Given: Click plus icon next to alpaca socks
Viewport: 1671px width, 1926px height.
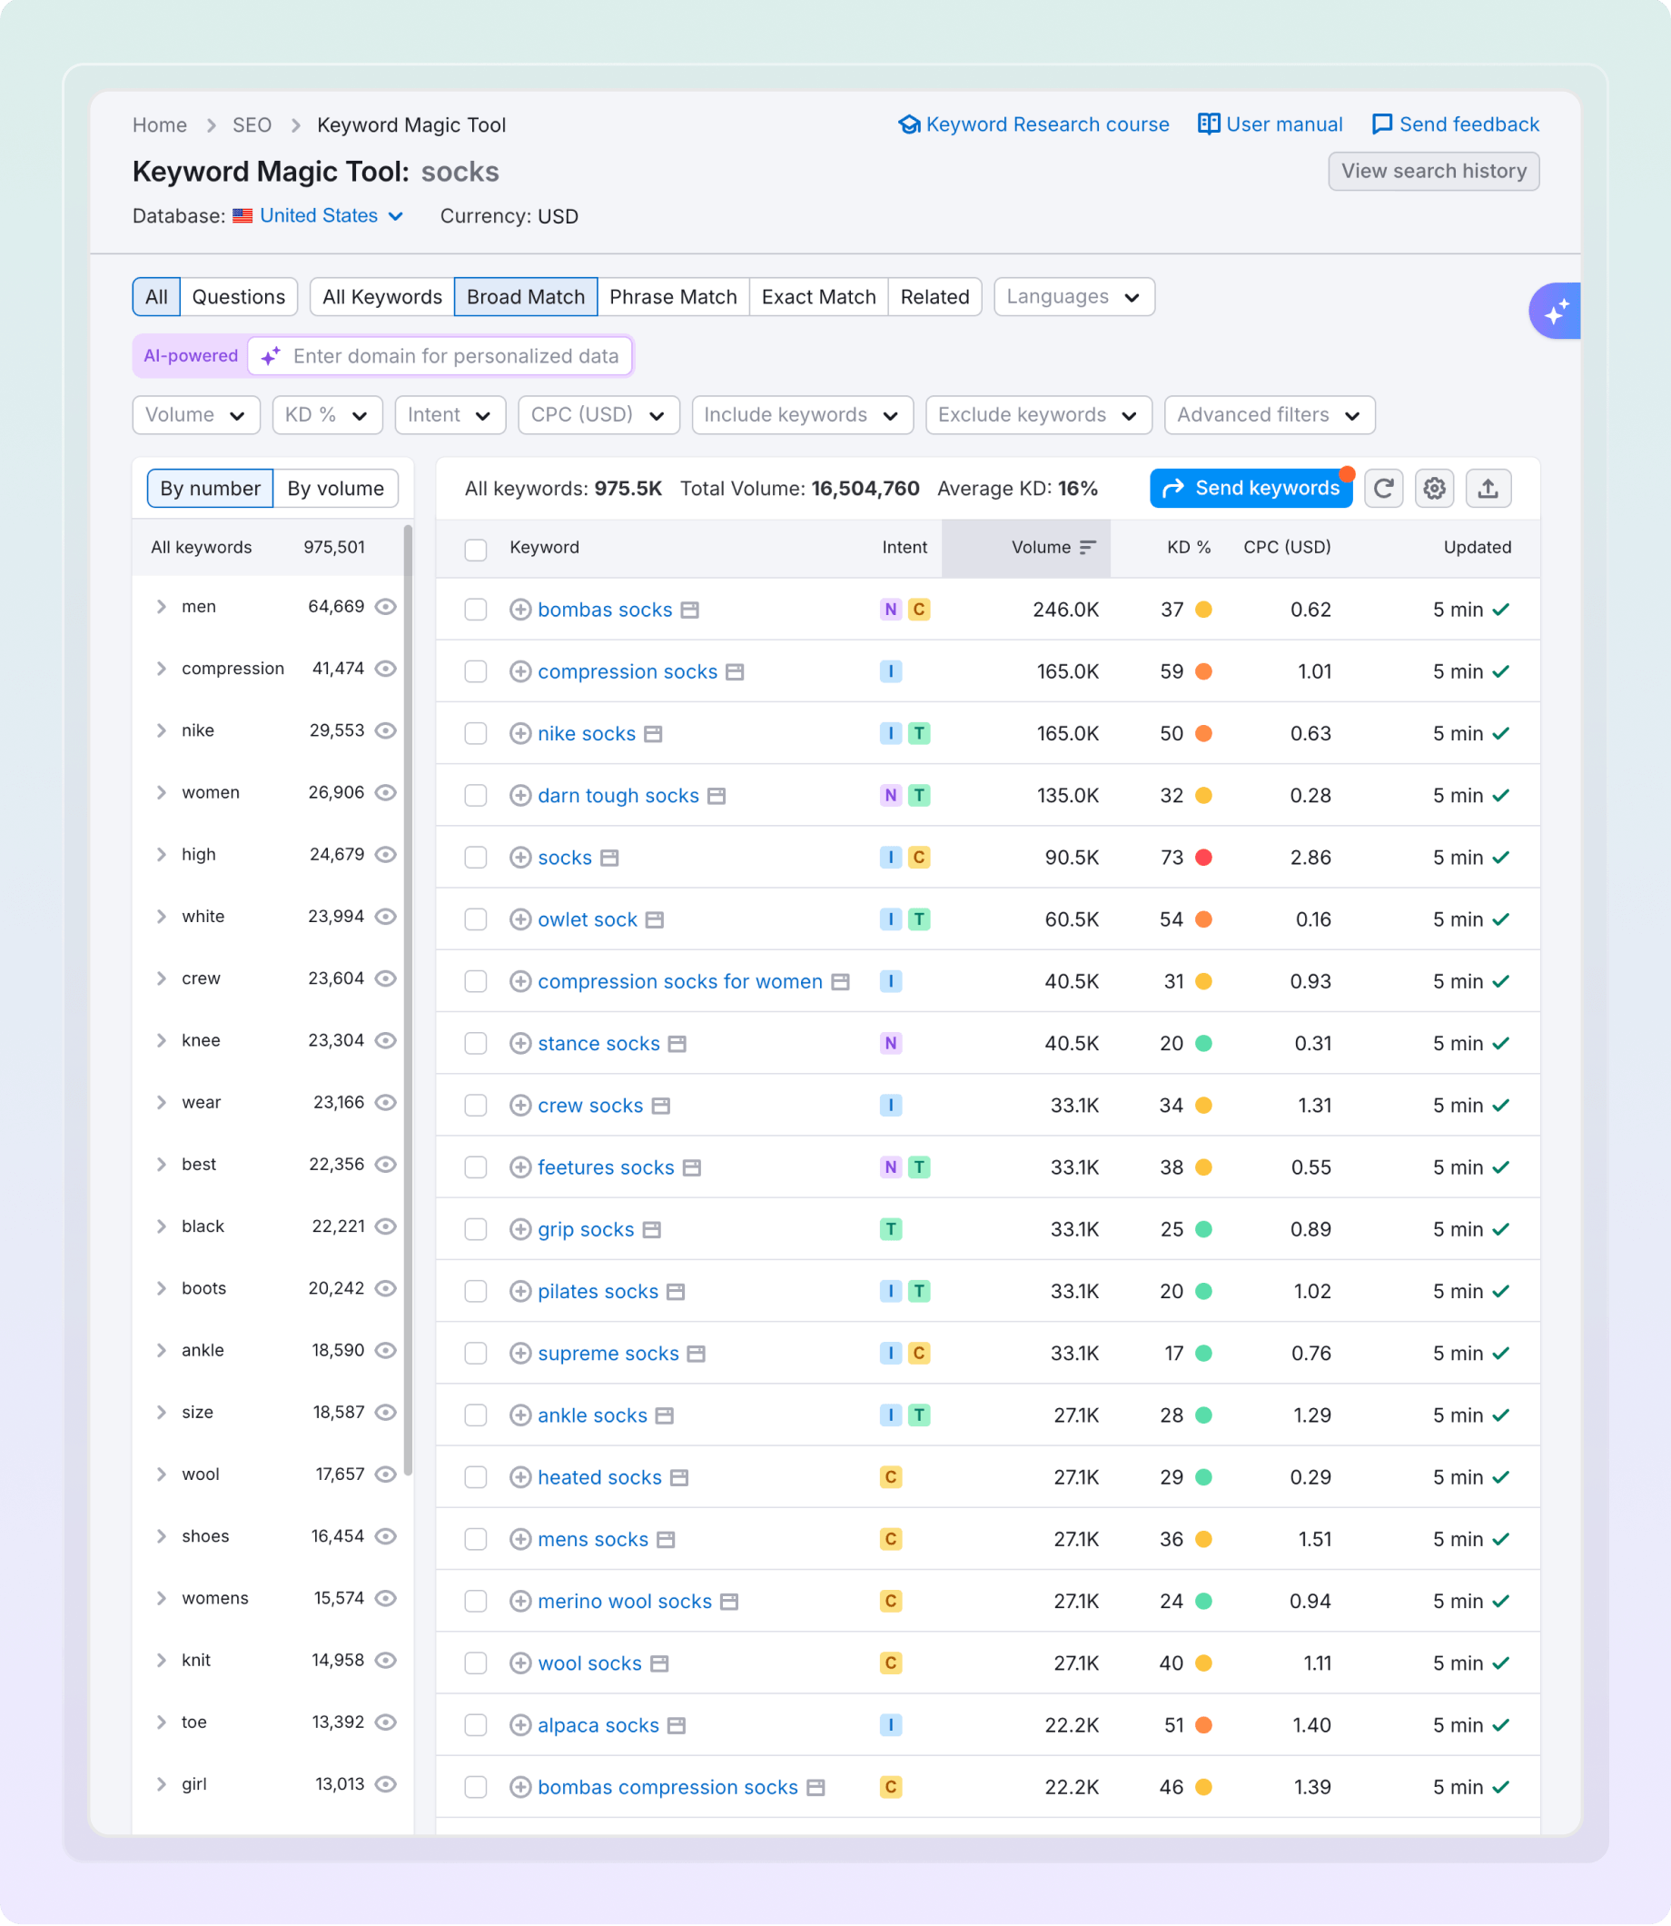Looking at the screenshot, I should click(520, 1725).
